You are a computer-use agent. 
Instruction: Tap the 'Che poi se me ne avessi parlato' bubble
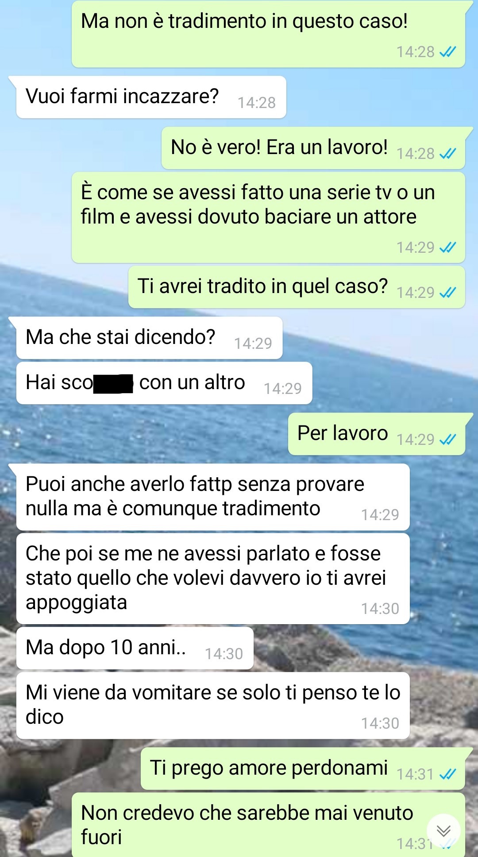tap(213, 579)
